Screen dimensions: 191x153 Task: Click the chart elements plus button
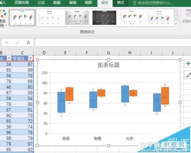tap(188, 63)
